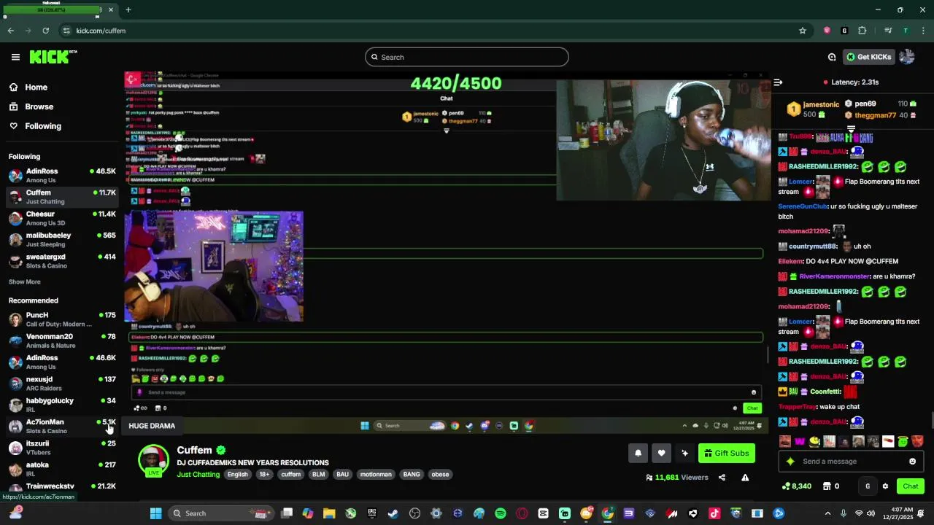Click username theggman77 in leaderboard
934x525 pixels.
click(x=875, y=115)
